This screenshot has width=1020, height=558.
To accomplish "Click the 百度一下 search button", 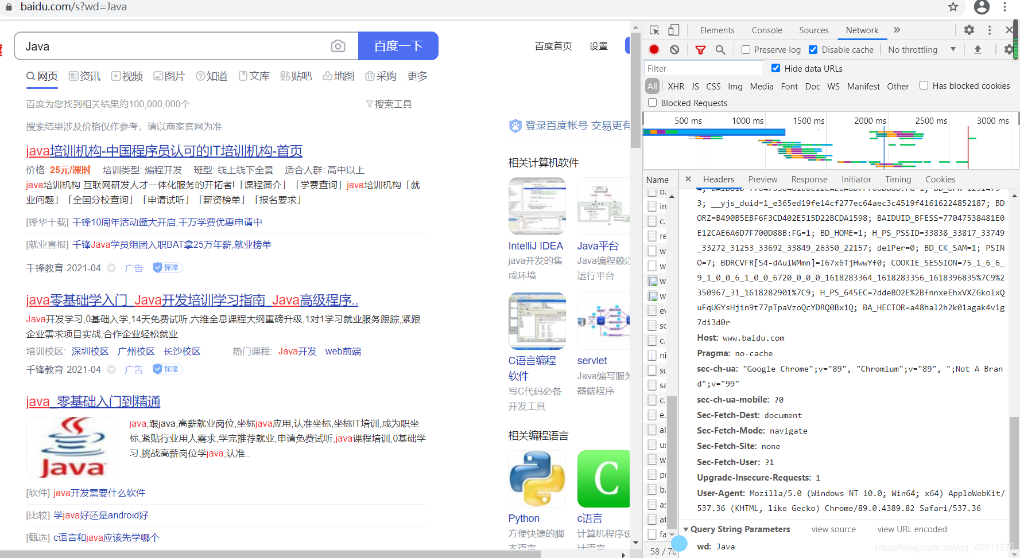I will (x=398, y=46).
